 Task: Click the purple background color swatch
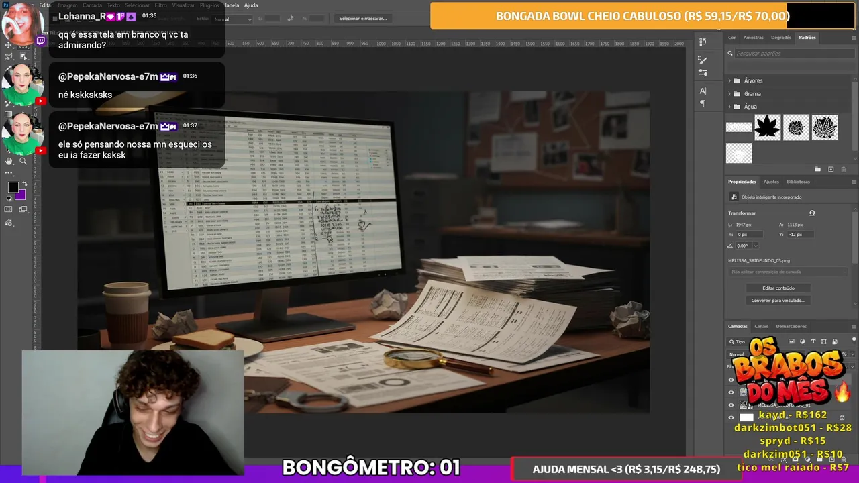tap(22, 196)
